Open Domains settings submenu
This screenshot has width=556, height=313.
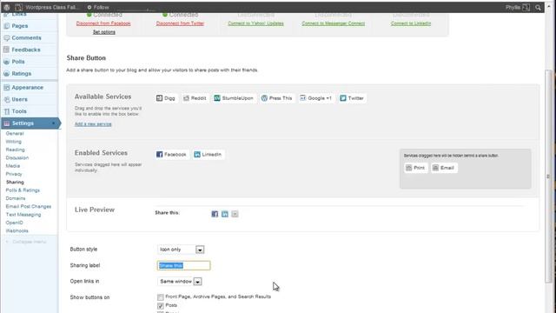point(16,198)
